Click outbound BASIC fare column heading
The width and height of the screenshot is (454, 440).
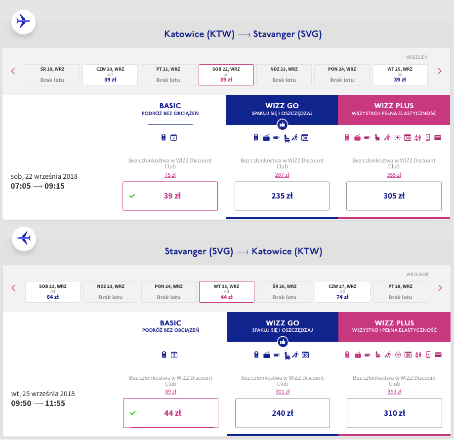click(170, 109)
